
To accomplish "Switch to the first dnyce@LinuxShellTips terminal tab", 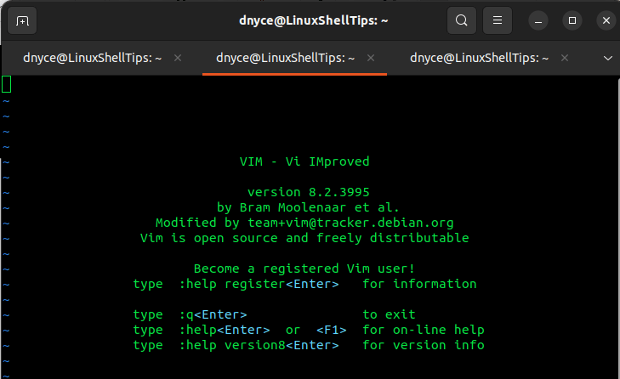I will [x=92, y=58].
